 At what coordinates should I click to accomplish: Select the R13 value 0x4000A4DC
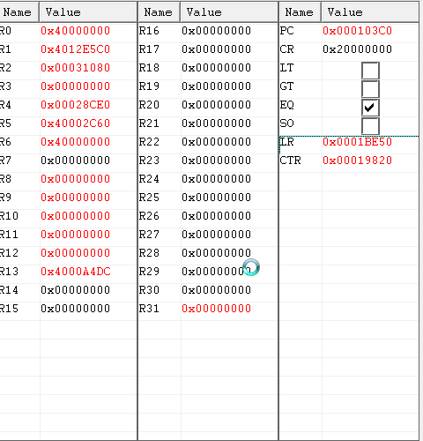point(76,272)
